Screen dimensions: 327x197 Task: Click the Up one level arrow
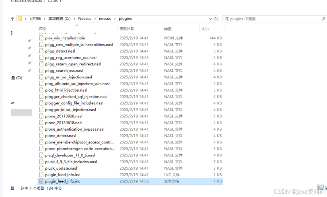pyautogui.click(x=12, y=19)
